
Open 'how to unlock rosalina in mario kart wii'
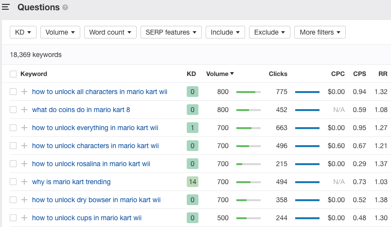click(x=91, y=164)
